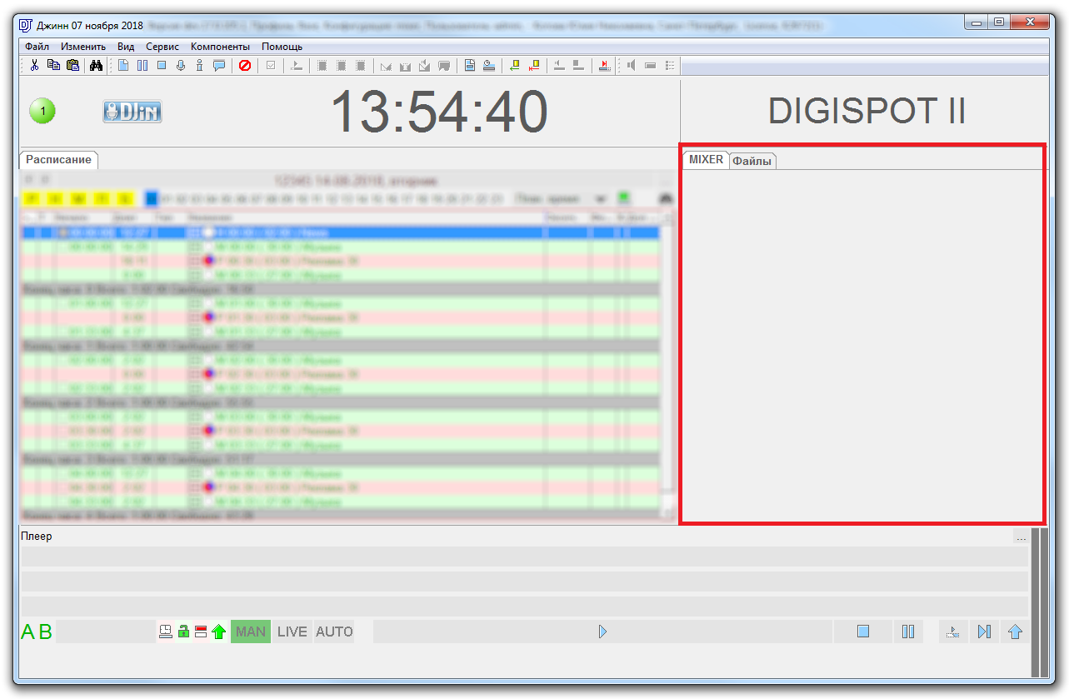Viewport: 1069px width, 699px height.
Task: Switch to the Файлы tab
Action: [x=752, y=161]
